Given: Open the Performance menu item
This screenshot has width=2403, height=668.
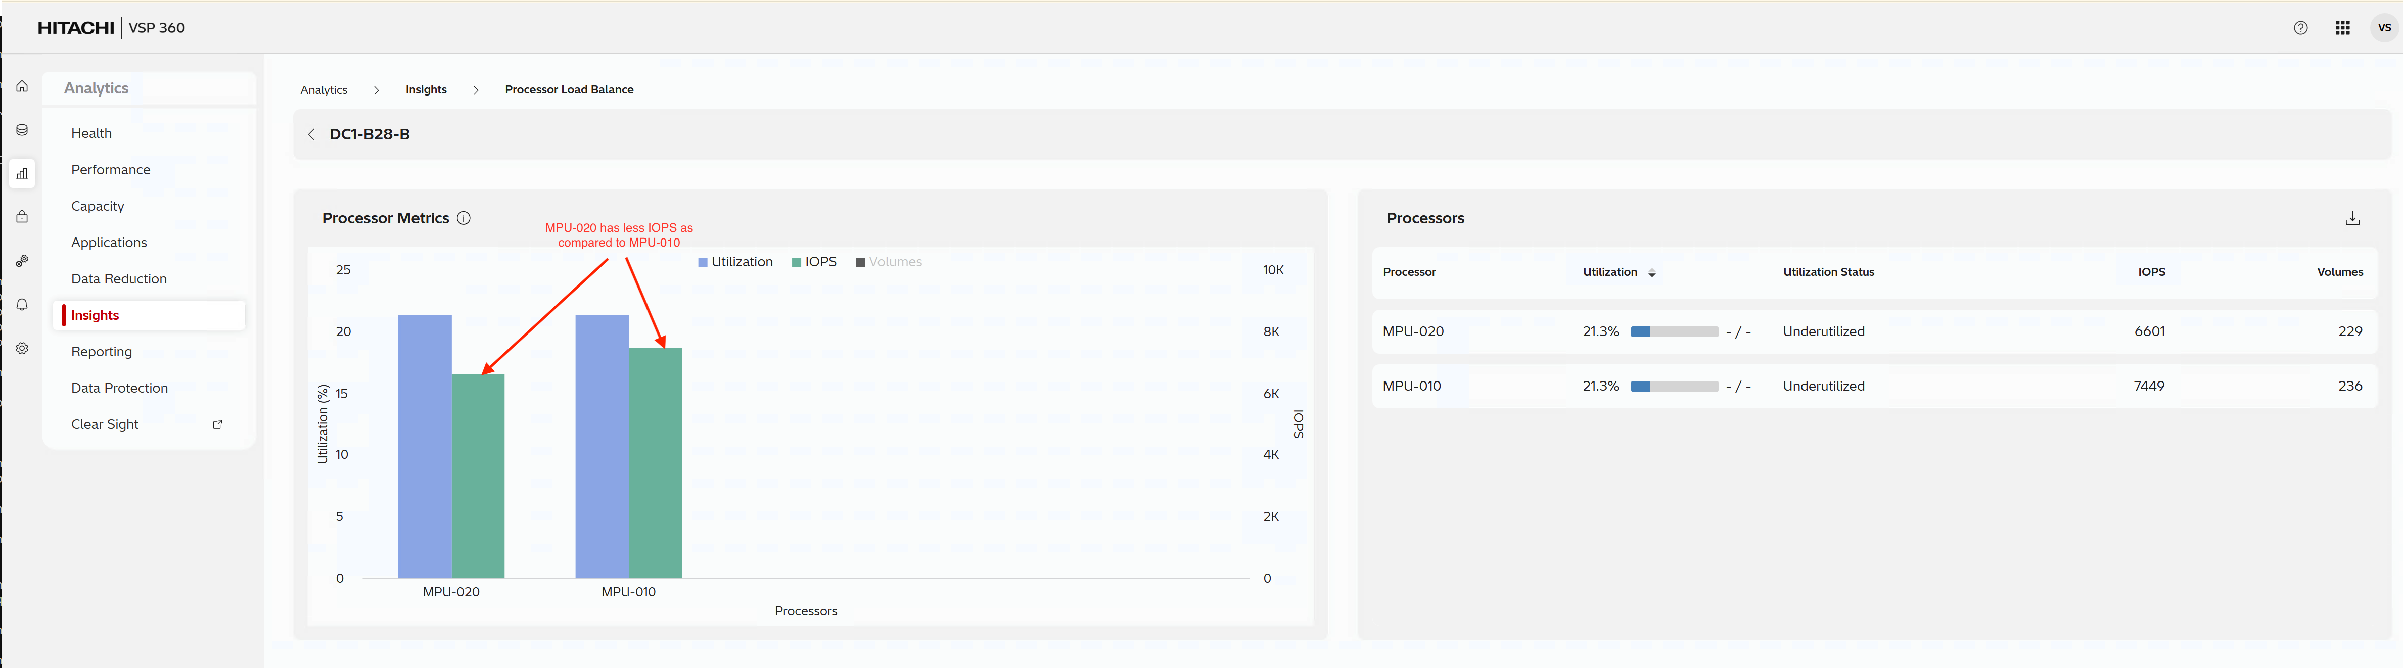Looking at the screenshot, I should pyautogui.click(x=110, y=170).
